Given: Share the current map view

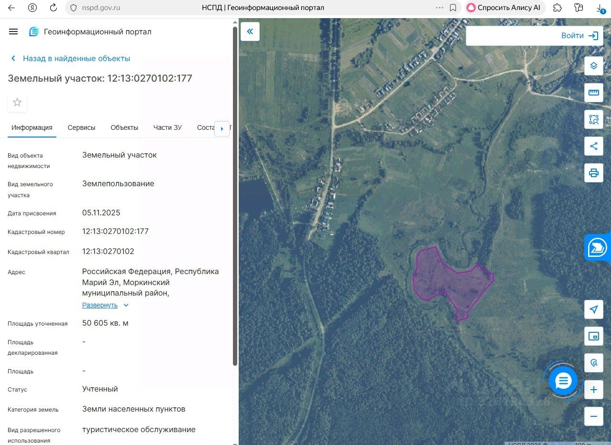Looking at the screenshot, I should tap(594, 146).
